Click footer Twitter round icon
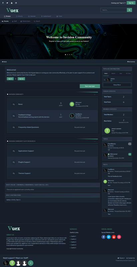Viewport: 137px width, 267px height. coord(109,237)
